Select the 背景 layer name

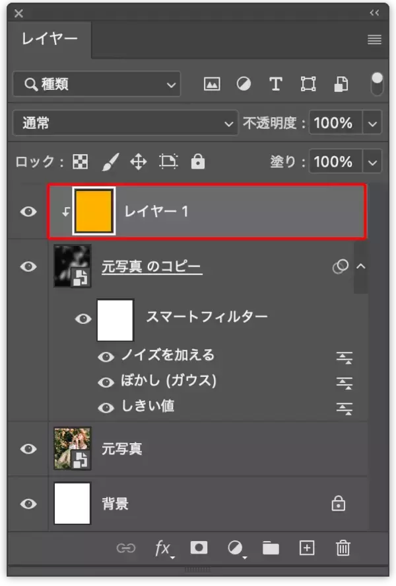coord(115,504)
